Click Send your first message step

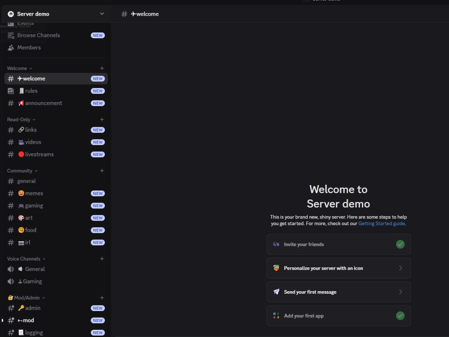[339, 292]
